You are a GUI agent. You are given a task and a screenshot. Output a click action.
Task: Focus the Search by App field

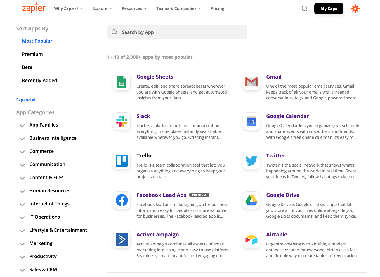point(177,32)
